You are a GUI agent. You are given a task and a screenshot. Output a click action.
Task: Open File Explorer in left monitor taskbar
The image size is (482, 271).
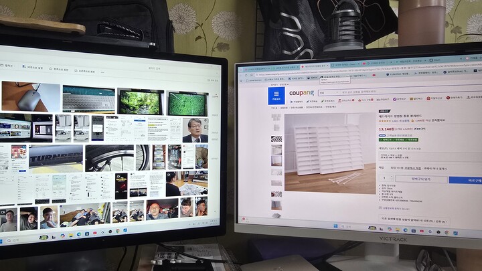71,235
